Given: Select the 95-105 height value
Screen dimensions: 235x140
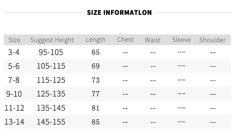Looking at the screenshot, I should click(51, 52).
